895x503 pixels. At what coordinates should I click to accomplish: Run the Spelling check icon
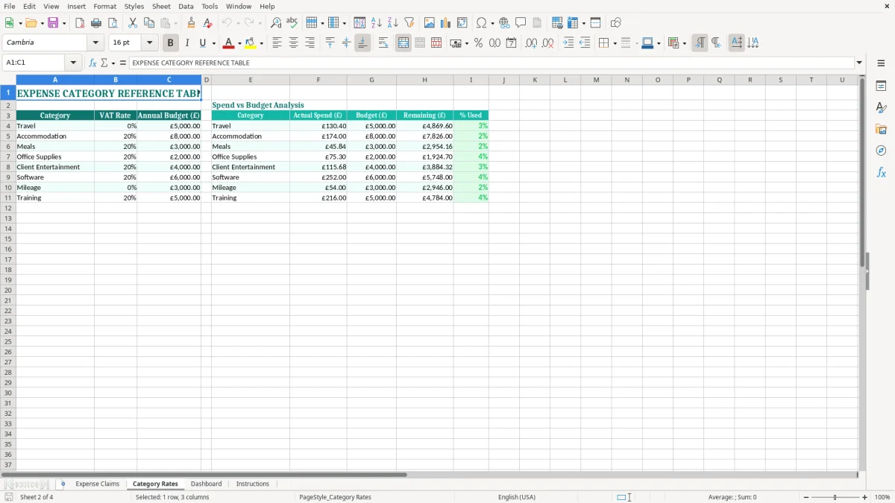coord(292,23)
